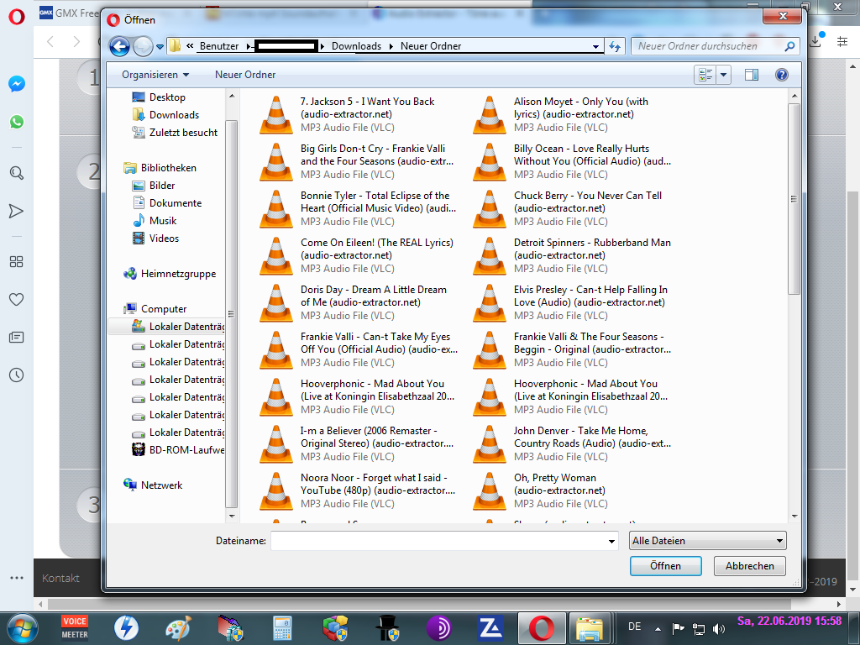Select Alison Moyet - Only You file
The width and height of the screenshot is (860, 645).
coord(570,114)
